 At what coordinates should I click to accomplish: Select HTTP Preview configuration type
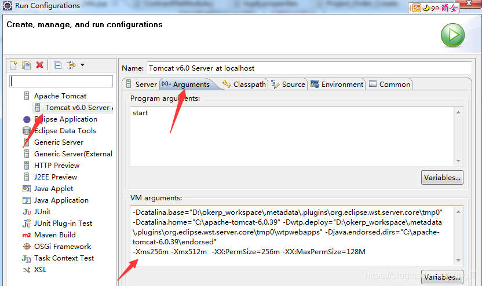click(57, 165)
